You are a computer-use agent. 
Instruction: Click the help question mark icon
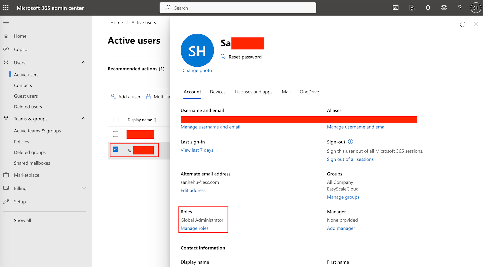[x=460, y=8]
